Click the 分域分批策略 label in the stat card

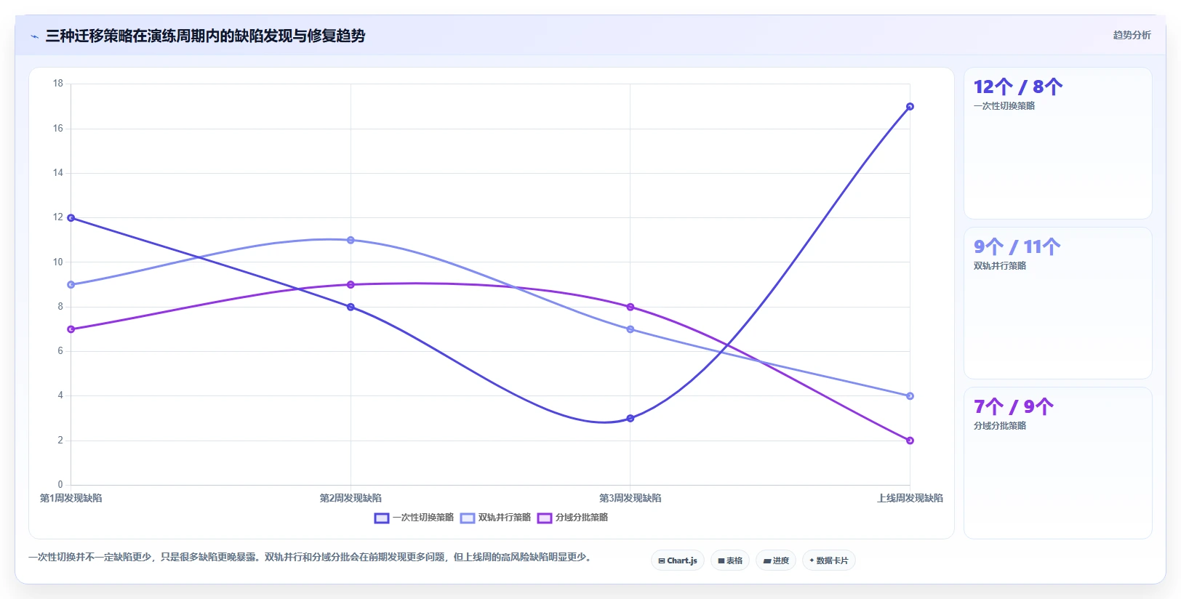(x=1000, y=426)
